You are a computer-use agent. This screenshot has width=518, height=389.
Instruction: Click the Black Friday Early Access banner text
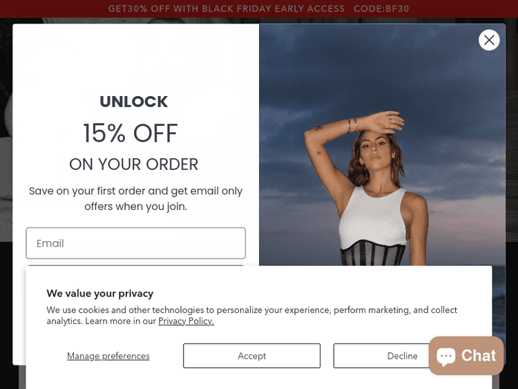tap(227, 8)
